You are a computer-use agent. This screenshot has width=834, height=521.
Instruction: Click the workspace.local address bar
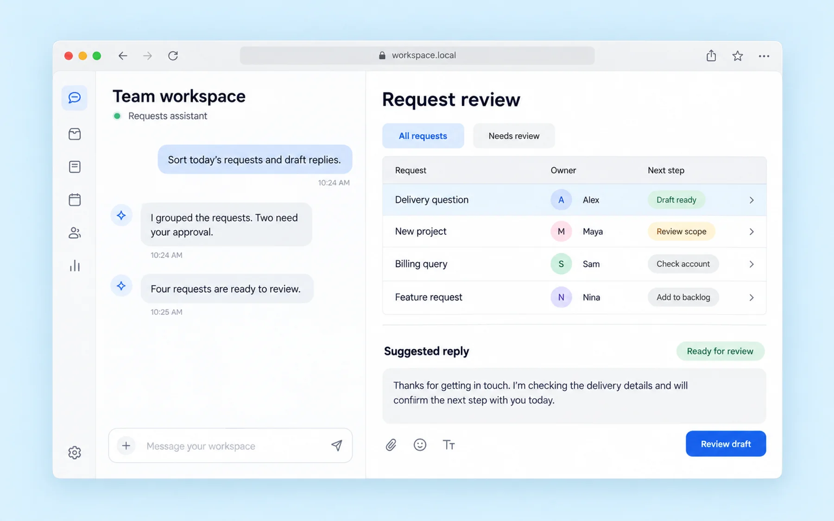click(x=417, y=56)
